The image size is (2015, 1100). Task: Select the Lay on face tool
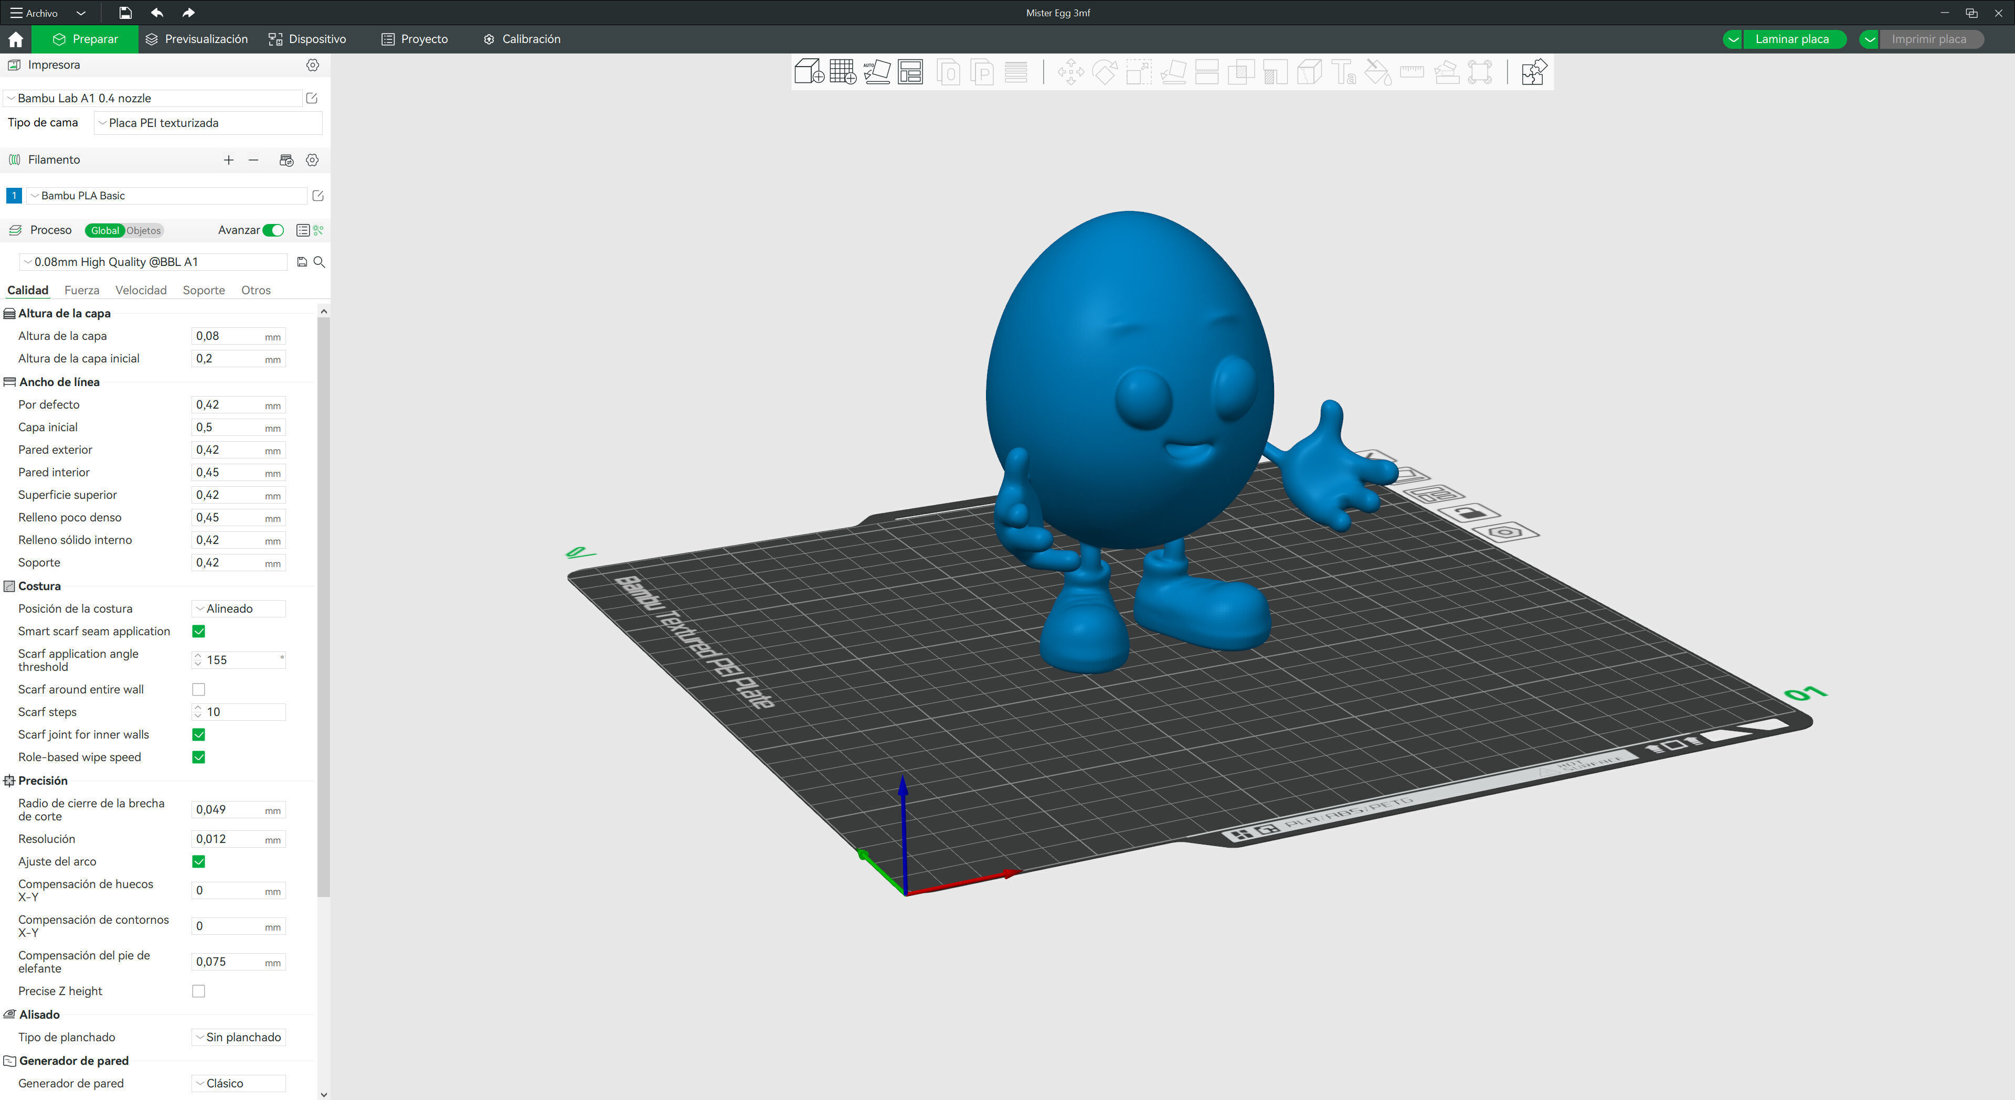[x=1173, y=73]
